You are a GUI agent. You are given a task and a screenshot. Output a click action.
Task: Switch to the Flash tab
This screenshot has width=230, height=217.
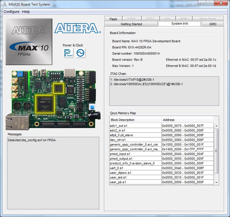[x=113, y=19]
